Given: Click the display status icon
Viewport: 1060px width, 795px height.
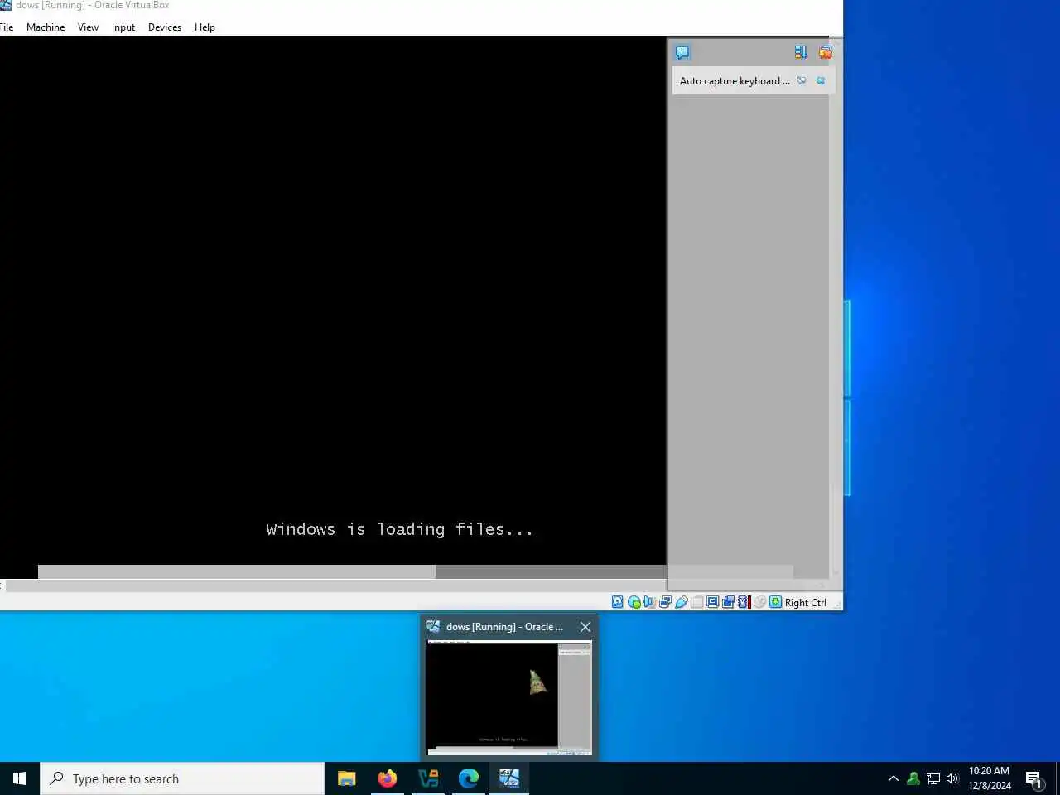Looking at the screenshot, I should coord(713,602).
